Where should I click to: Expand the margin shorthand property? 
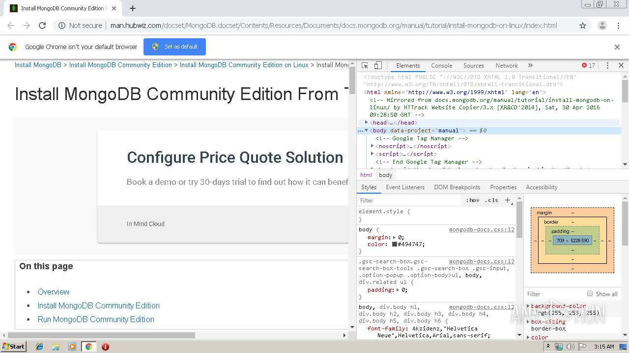(x=395, y=237)
